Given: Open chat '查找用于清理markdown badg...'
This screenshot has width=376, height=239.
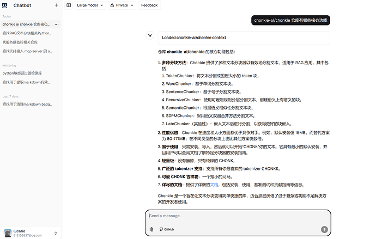Looking at the screenshot, I should click(27, 104).
